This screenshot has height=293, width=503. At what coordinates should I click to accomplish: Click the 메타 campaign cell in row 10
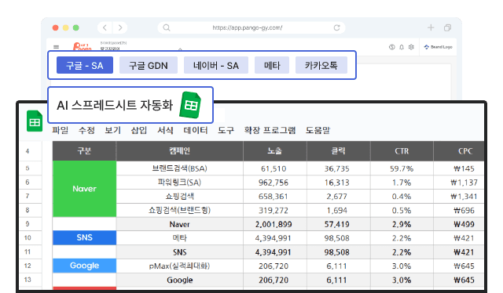coord(180,238)
